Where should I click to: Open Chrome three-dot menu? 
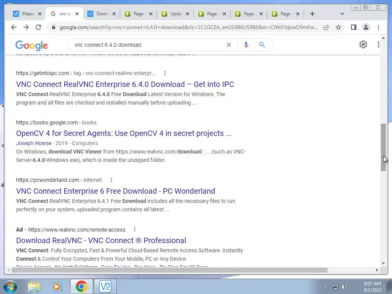tap(378, 27)
